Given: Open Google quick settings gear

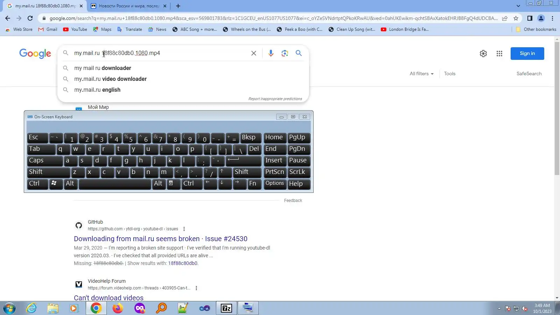Looking at the screenshot, I should pyautogui.click(x=483, y=54).
